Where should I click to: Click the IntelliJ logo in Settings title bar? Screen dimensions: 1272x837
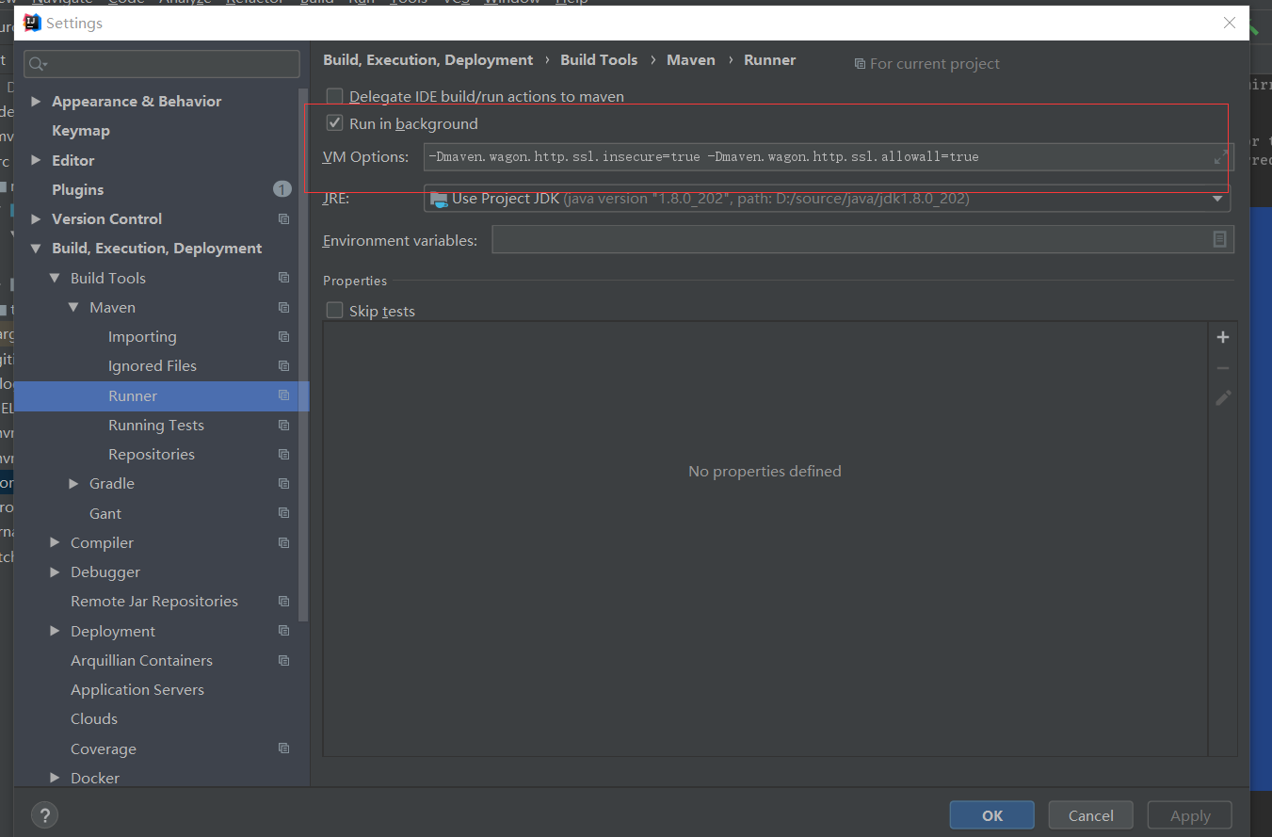33,23
